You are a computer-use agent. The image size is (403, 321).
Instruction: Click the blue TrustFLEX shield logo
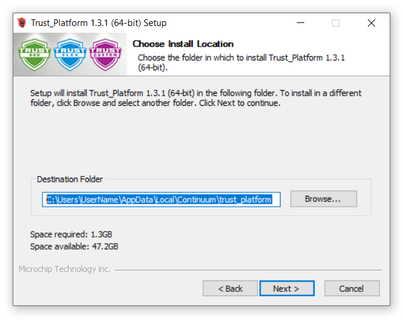point(70,54)
